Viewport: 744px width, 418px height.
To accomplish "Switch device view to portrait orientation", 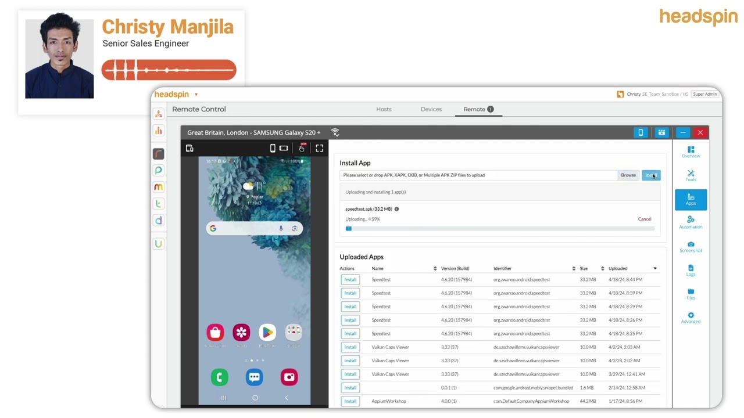I will tap(273, 148).
